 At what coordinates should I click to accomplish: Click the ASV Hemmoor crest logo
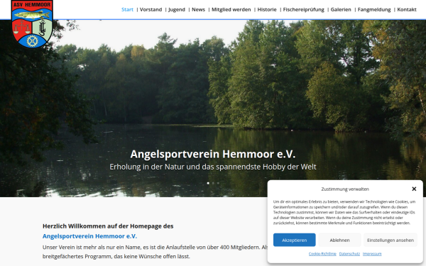point(32,24)
